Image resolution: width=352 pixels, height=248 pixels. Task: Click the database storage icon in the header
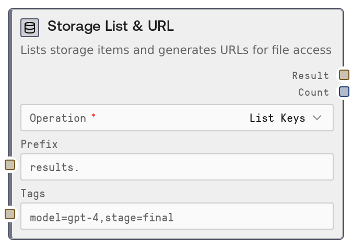click(x=30, y=27)
